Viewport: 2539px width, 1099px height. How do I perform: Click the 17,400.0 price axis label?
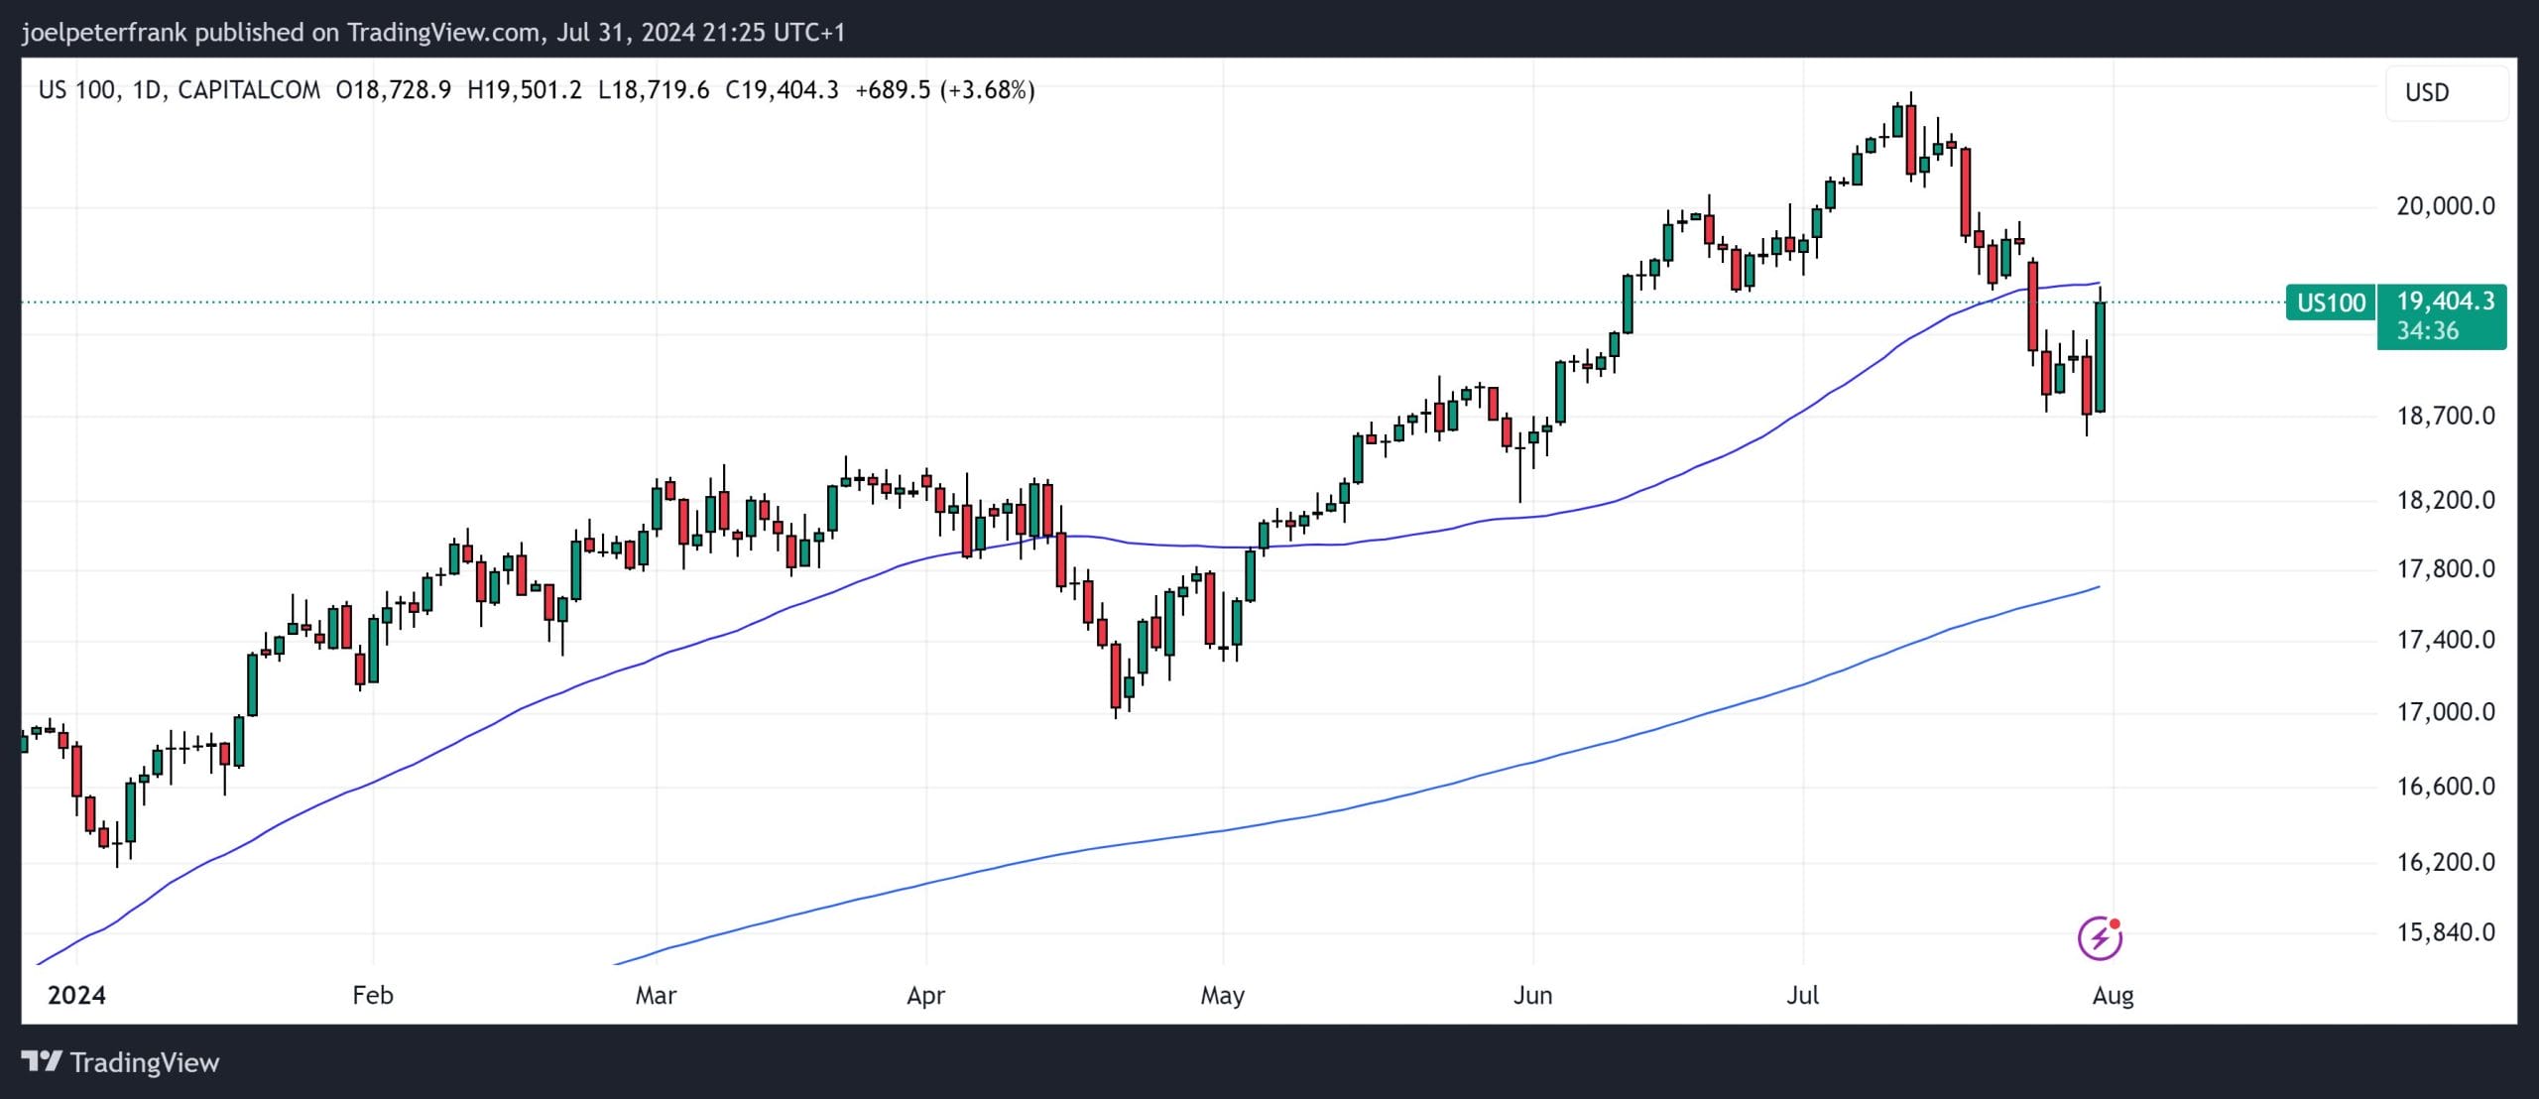tap(2445, 640)
